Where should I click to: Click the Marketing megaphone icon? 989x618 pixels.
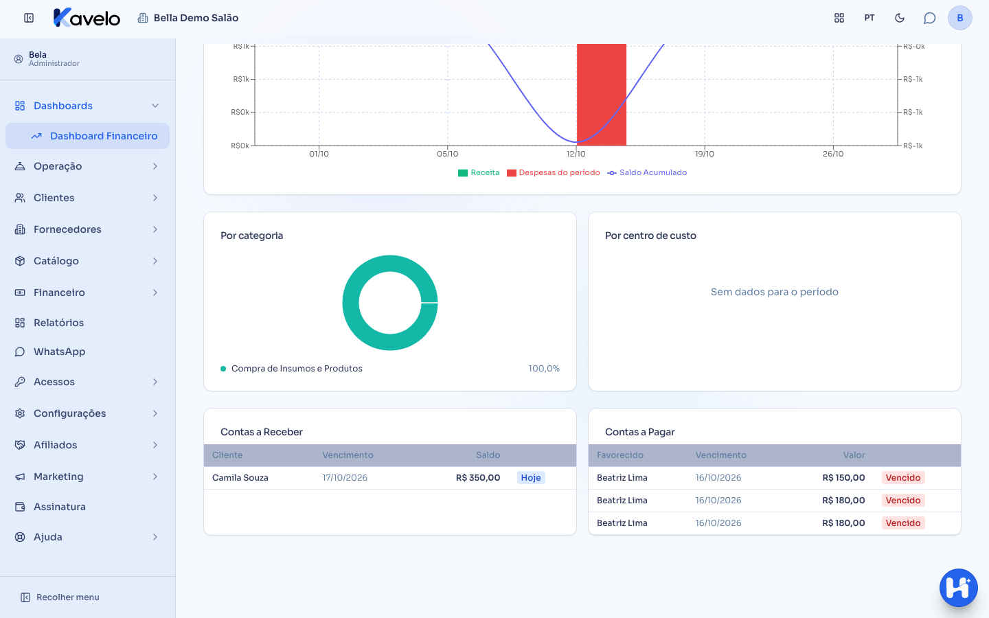click(20, 477)
